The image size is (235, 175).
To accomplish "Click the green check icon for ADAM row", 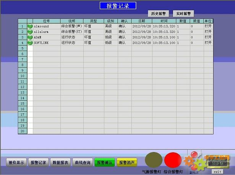I will (x=30, y=38).
